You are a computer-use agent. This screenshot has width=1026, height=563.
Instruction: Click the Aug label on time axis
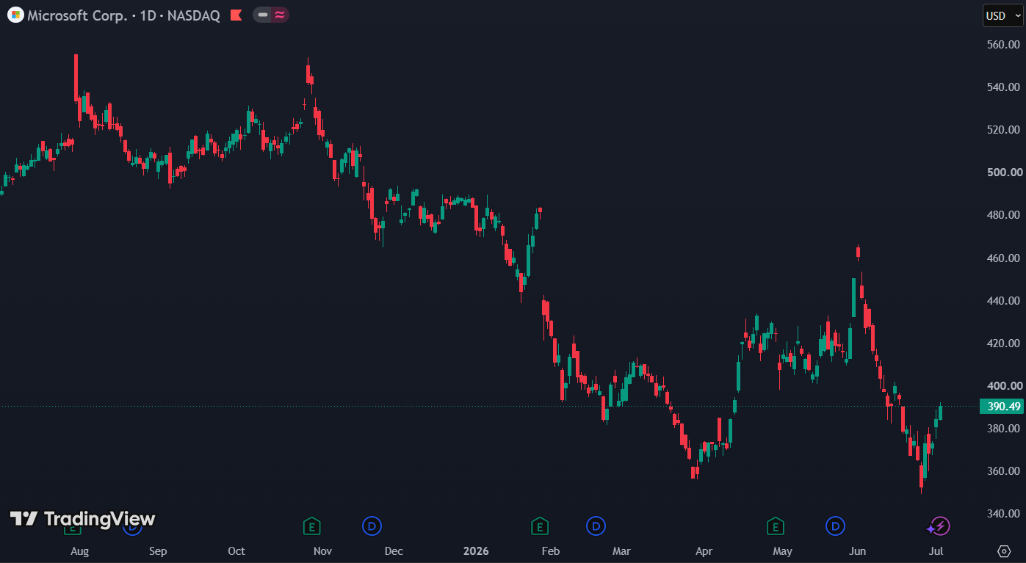pyautogui.click(x=79, y=551)
